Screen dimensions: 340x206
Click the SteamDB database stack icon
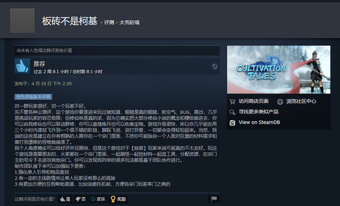[232, 123]
